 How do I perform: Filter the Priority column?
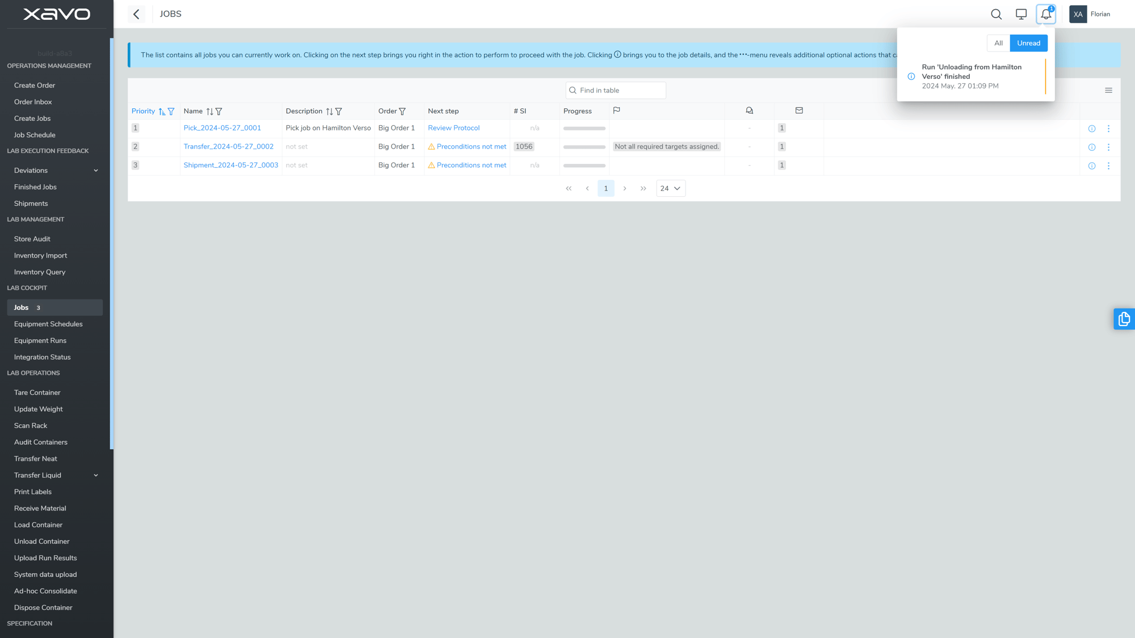[x=171, y=112]
